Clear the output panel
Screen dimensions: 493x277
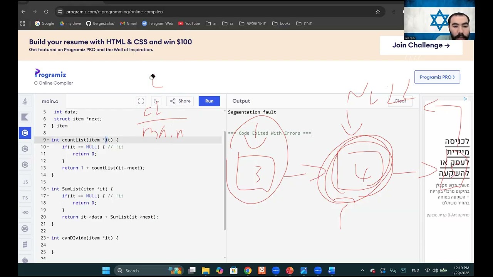400,101
